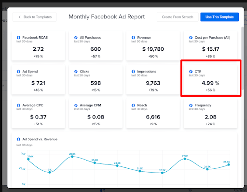
Task: Click the +86 % change on Cost per Purchase
Action: [210, 56]
